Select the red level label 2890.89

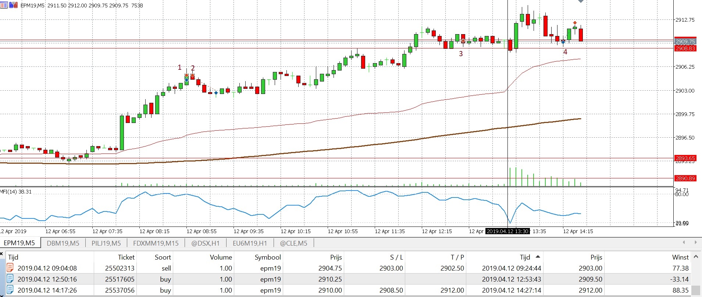tap(685, 178)
